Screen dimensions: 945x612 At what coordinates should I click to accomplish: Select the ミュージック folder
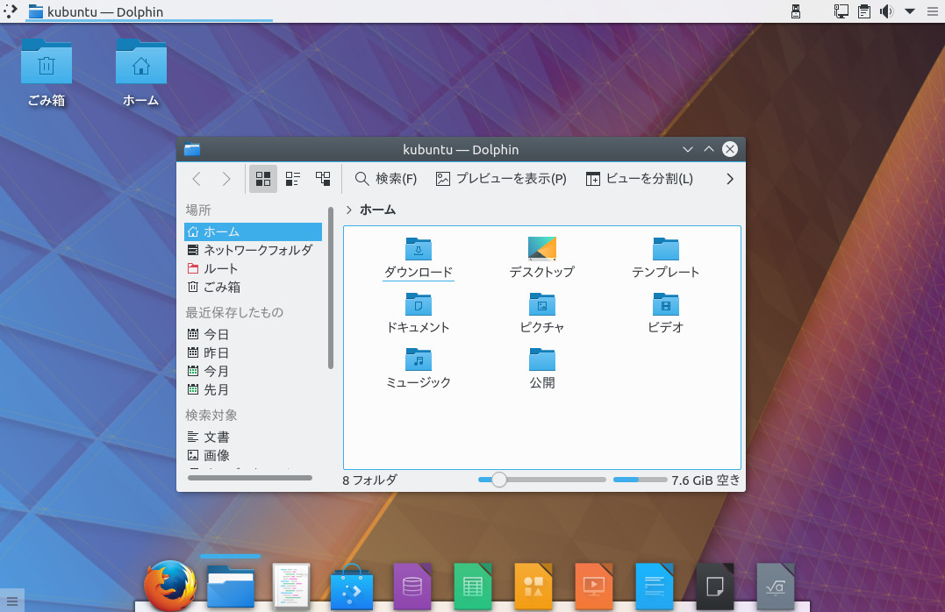(x=419, y=368)
